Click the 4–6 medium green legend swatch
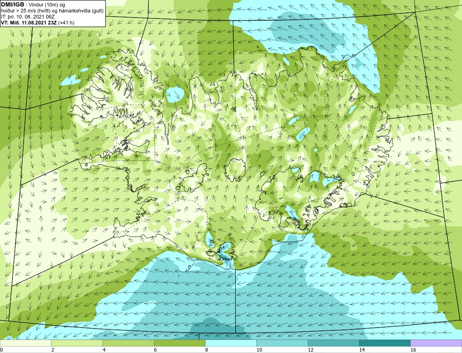The width and height of the screenshot is (462, 353). coord(128,343)
